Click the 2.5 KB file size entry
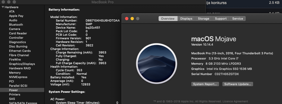The image size is (282, 104). point(274,3)
